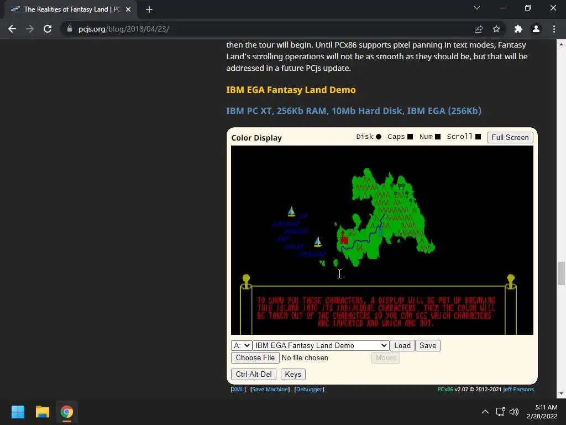Screen dimensions: 566x425
Task: View site security lock info
Action: pos(70,29)
